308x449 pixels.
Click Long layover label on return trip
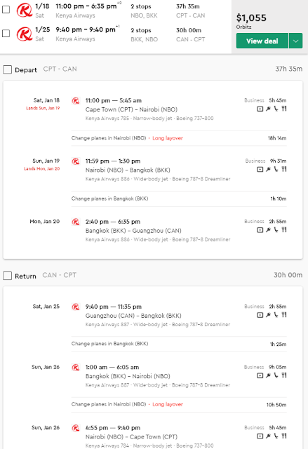point(168,404)
